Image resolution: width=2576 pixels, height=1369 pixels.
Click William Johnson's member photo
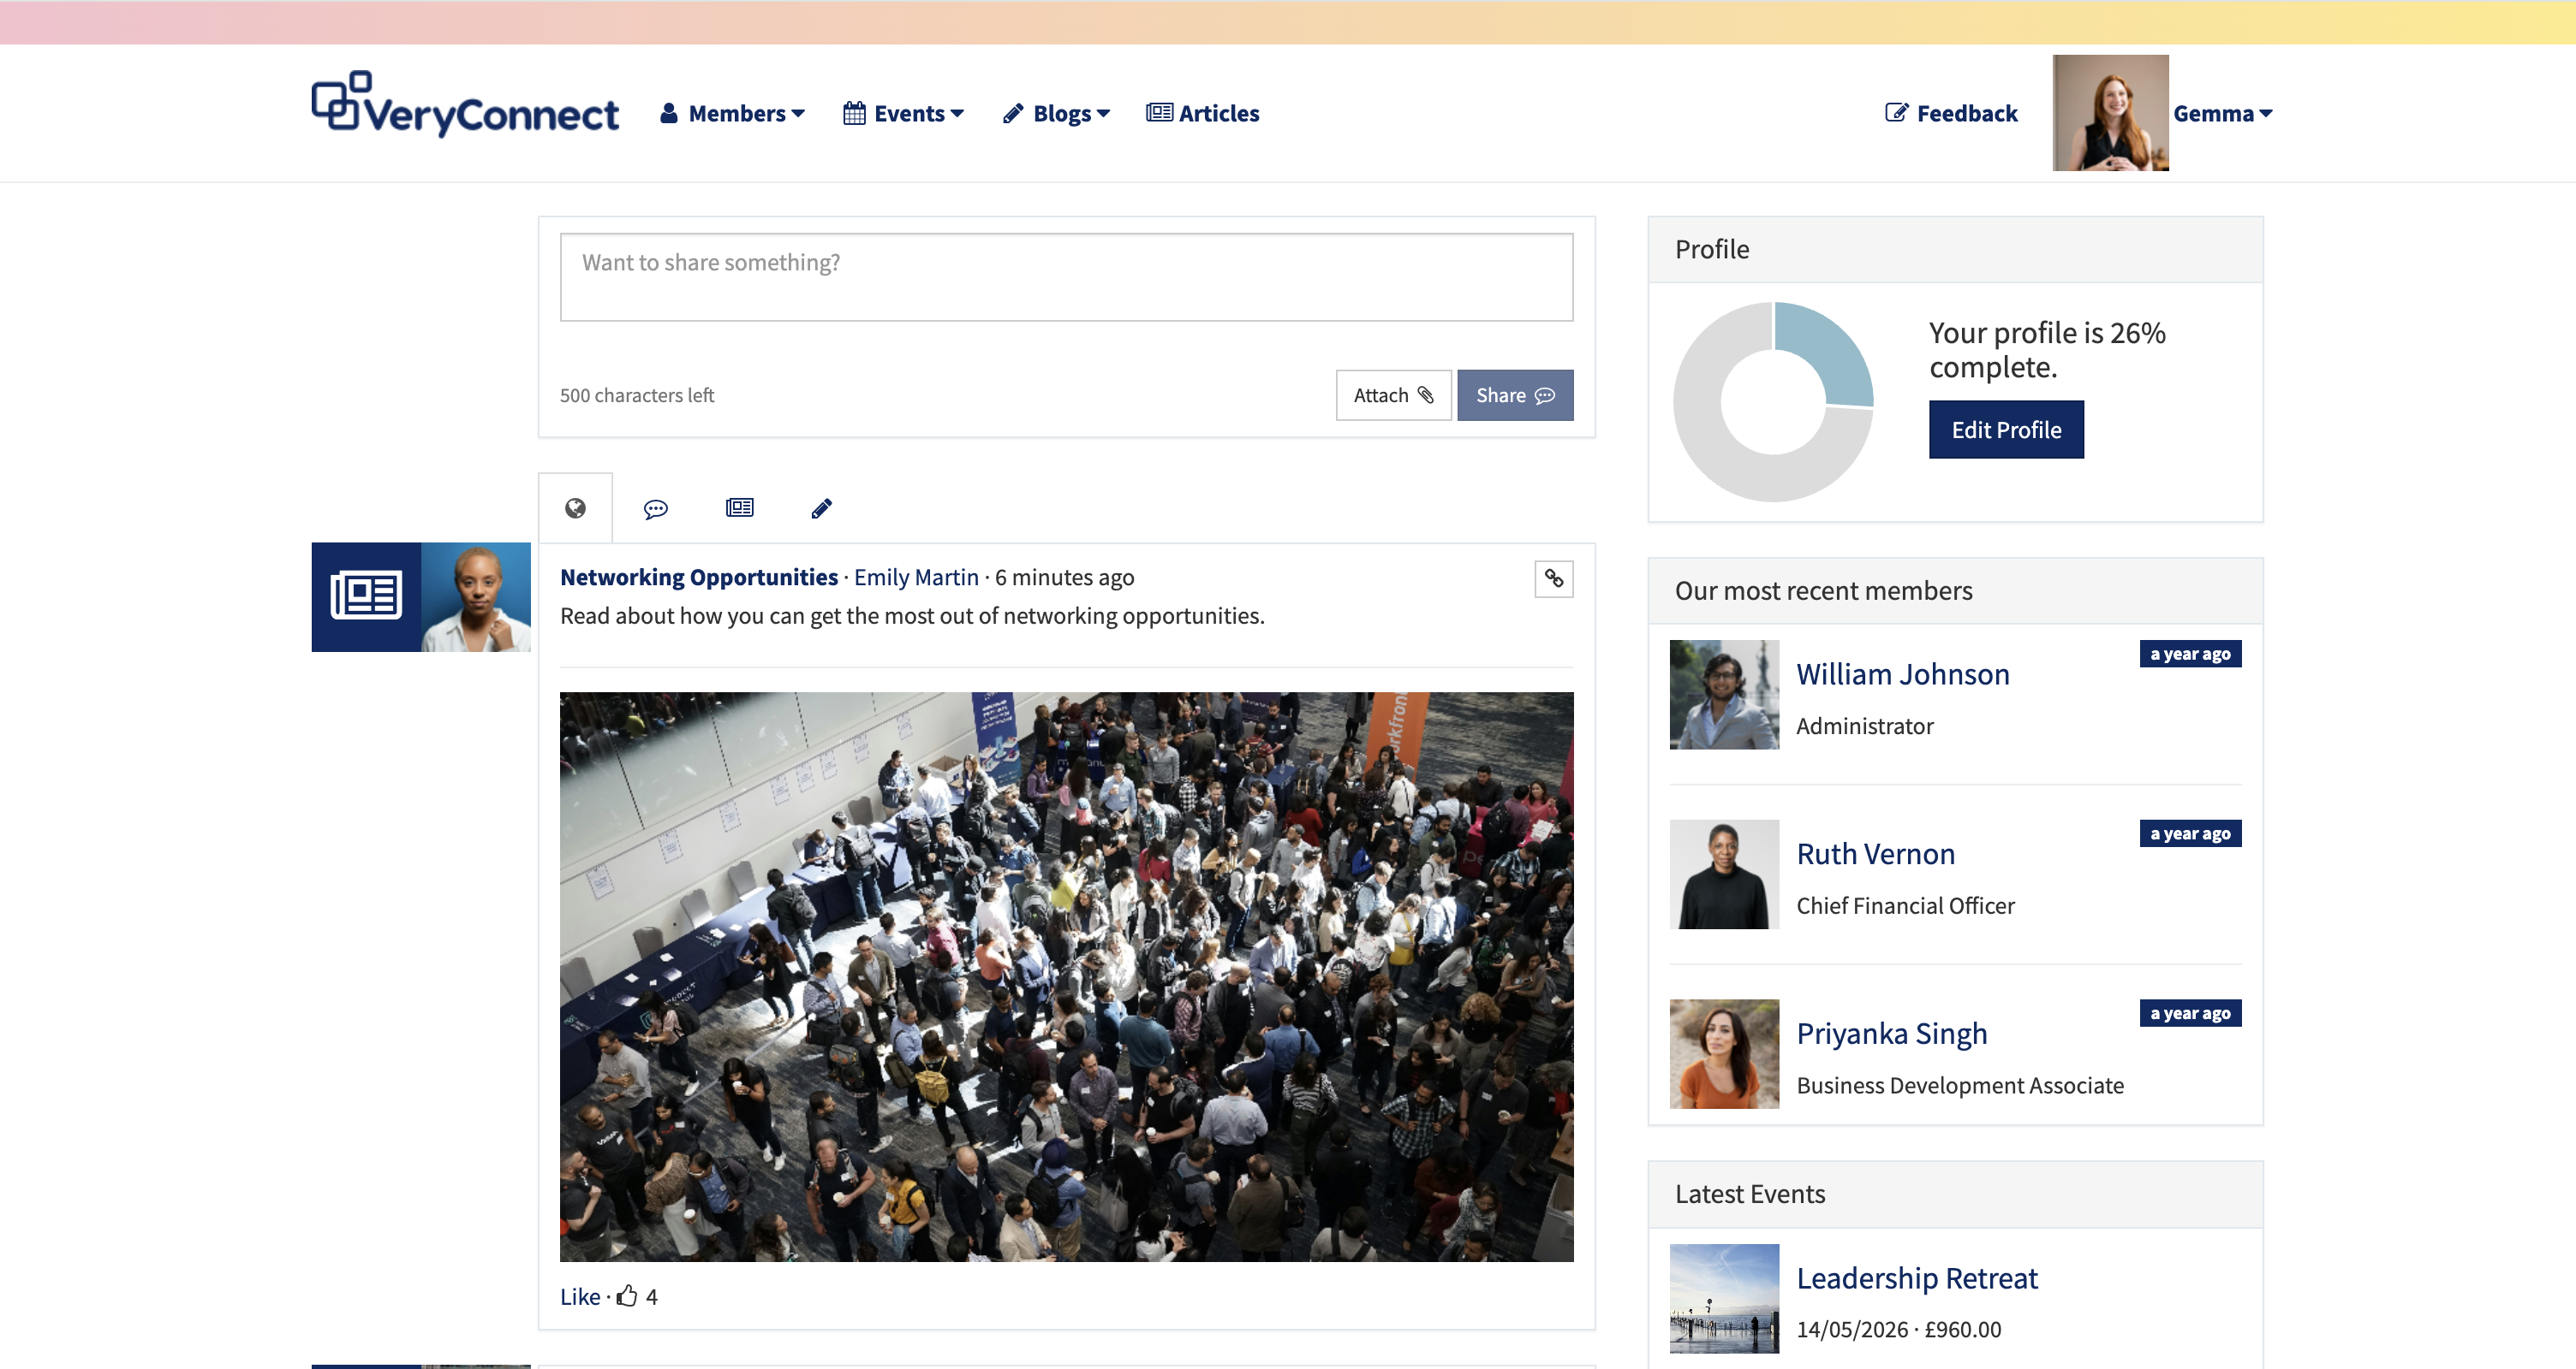coord(1724,695)
